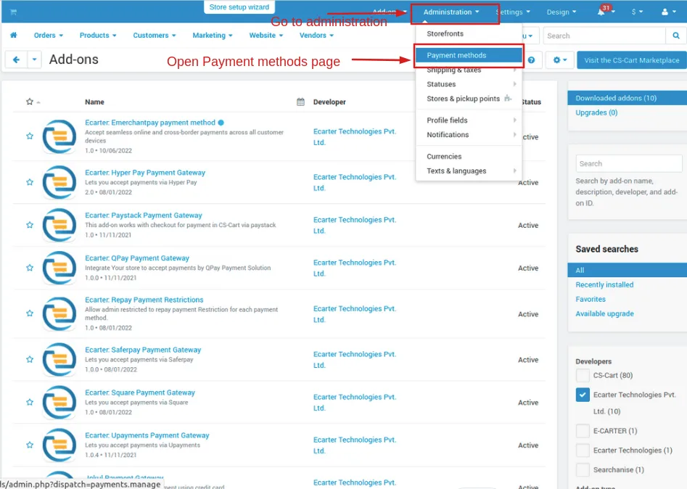Viewport: 687px width, 489px height.
Task: Click the favorites star column header
Action: (x=30, y=102)
